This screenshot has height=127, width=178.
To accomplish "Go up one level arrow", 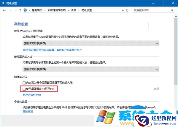I will tap(20, 10).
